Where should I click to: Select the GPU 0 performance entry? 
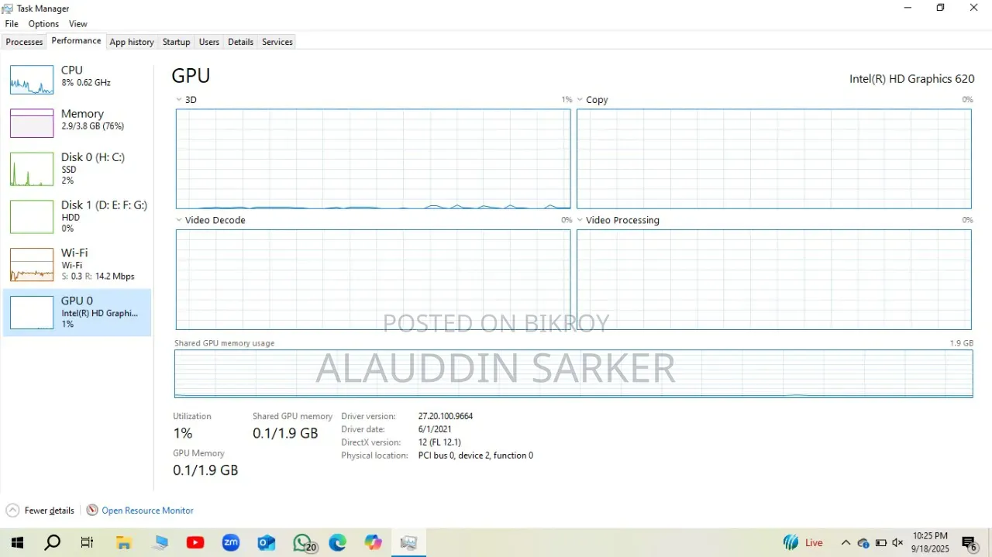[x=77, y=312]
